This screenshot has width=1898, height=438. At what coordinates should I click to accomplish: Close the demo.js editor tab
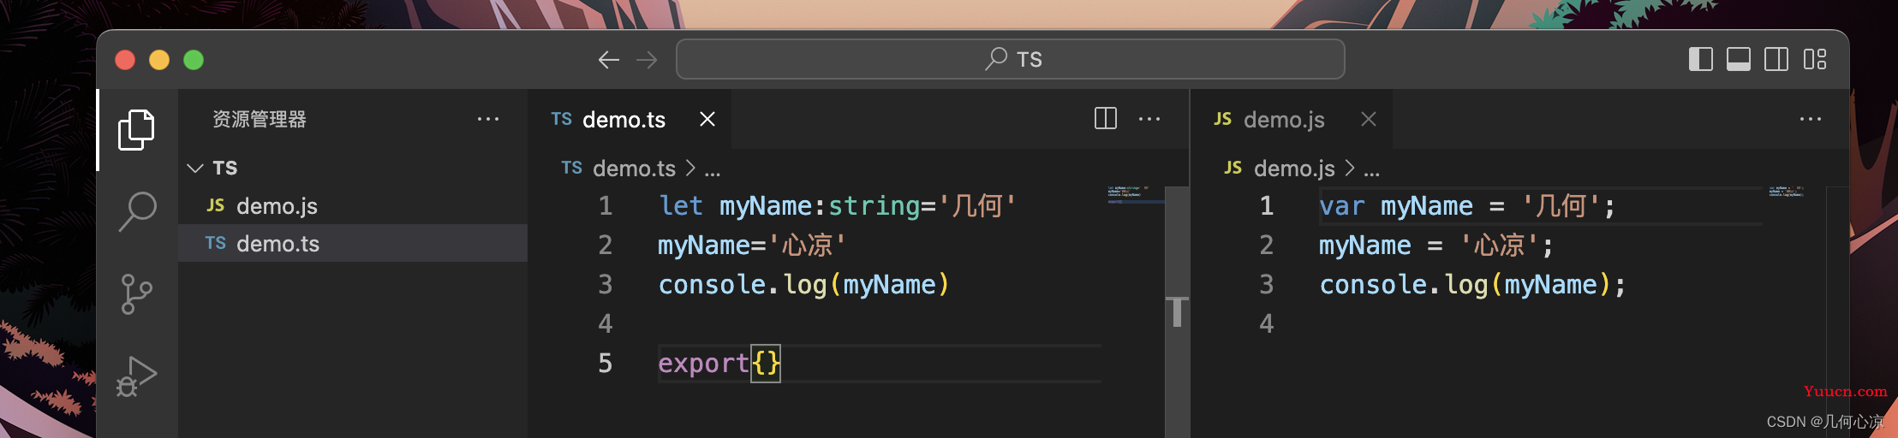tap(1369, 119)
